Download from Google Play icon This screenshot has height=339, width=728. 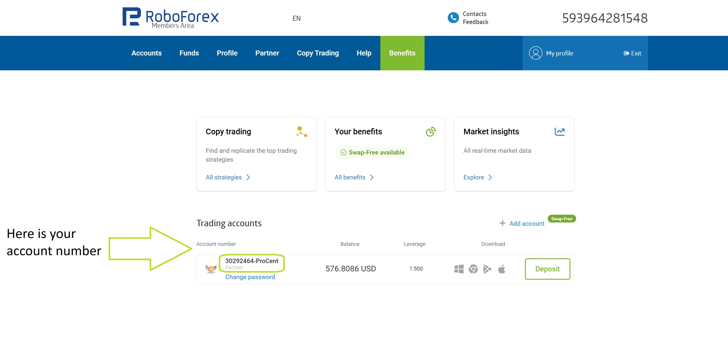[x=487, y=269]
